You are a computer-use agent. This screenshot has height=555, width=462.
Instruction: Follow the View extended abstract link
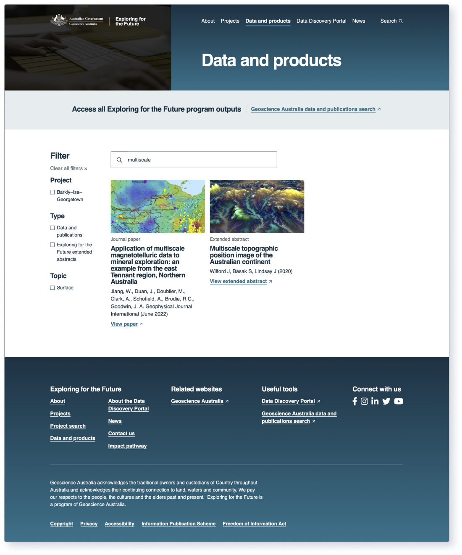[x=238, y=281]
